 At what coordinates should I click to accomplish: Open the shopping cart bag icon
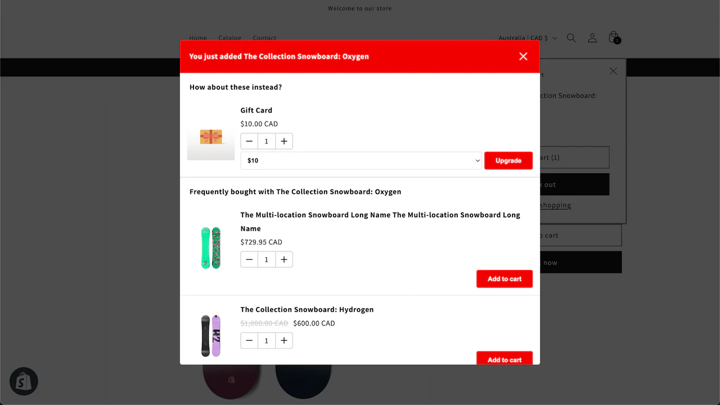point(614,38)
